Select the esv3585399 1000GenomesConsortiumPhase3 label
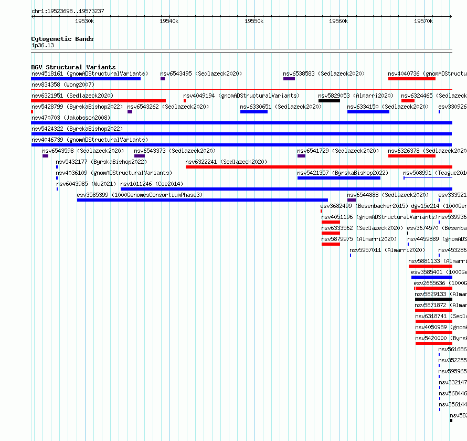This screenshot has width=467, height=441. point(140,195)
